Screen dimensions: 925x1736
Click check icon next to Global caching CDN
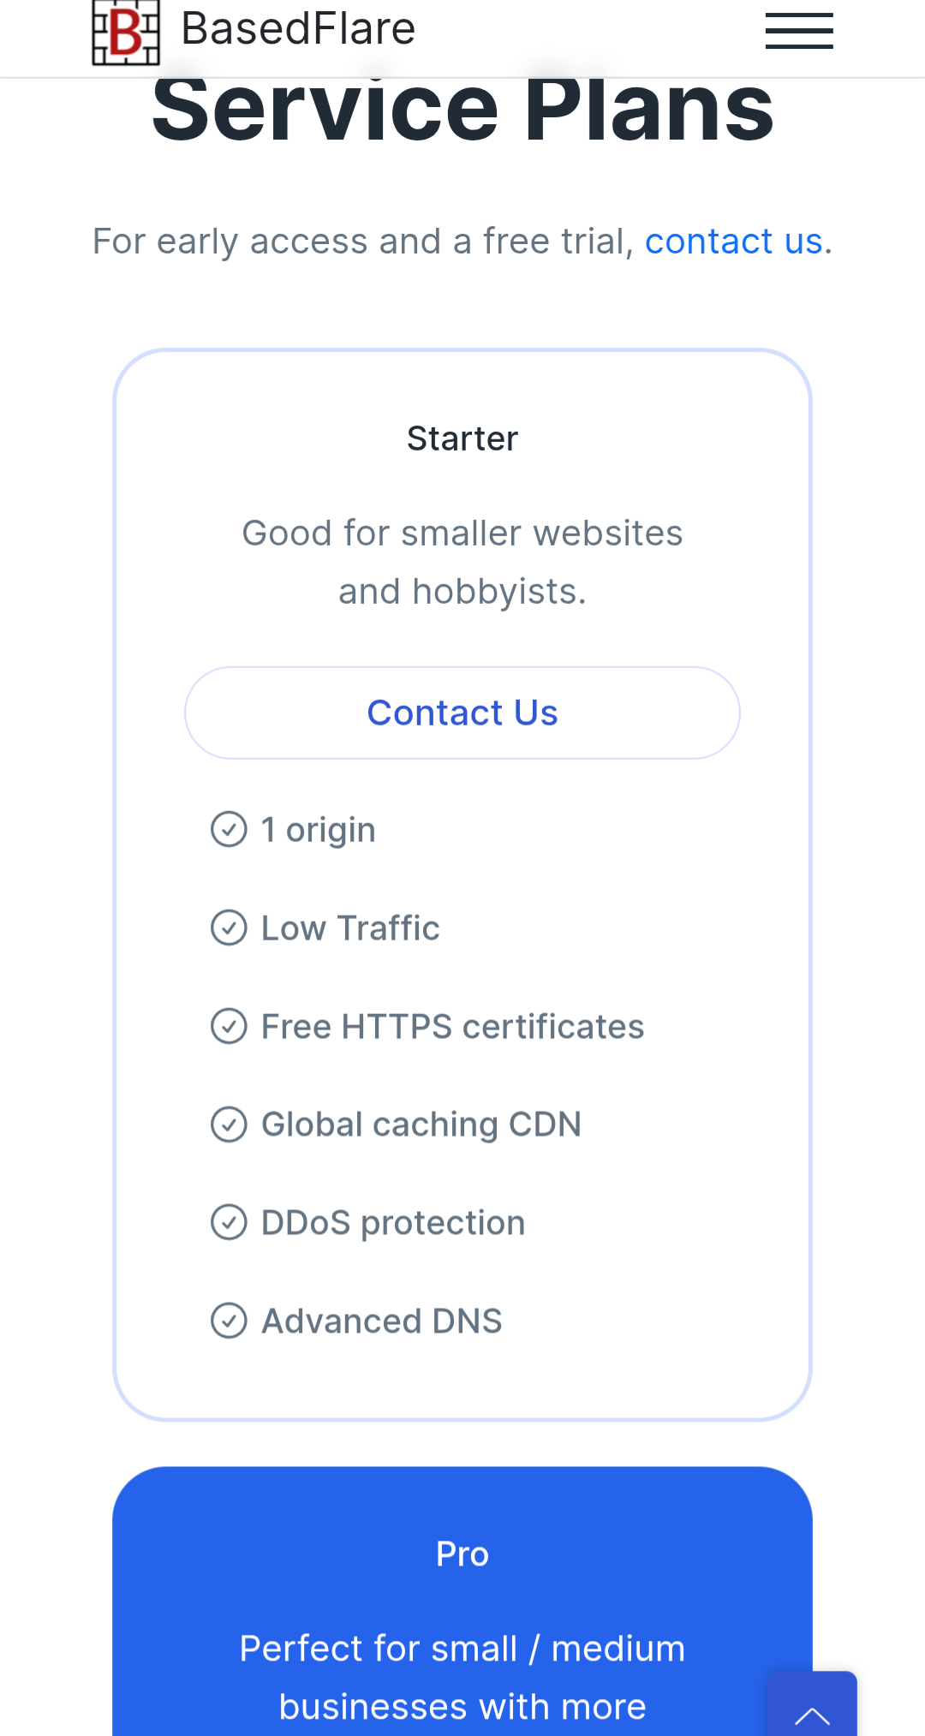(x=229, y=1125)
